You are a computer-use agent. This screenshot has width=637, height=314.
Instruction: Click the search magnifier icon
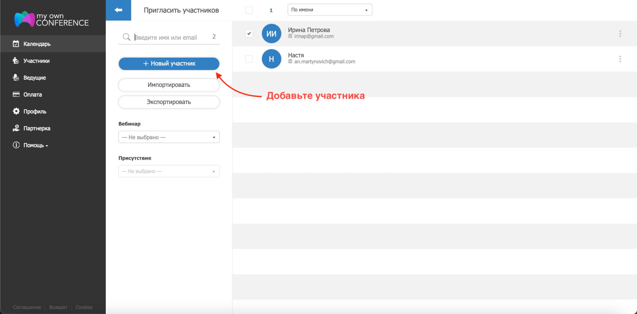(x=126, y=37)
